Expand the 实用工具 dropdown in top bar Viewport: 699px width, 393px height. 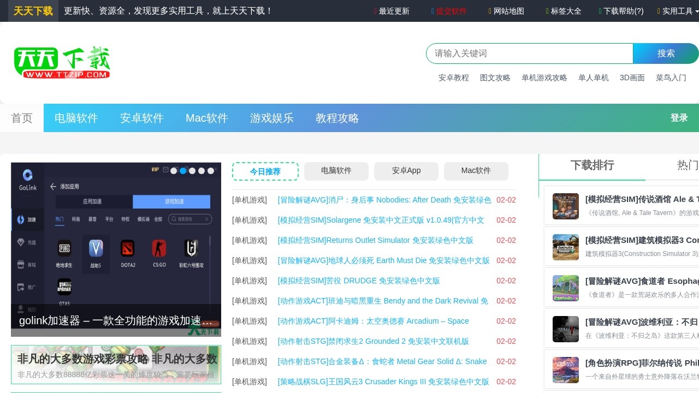pyautogui.click(x=677, y=11)
